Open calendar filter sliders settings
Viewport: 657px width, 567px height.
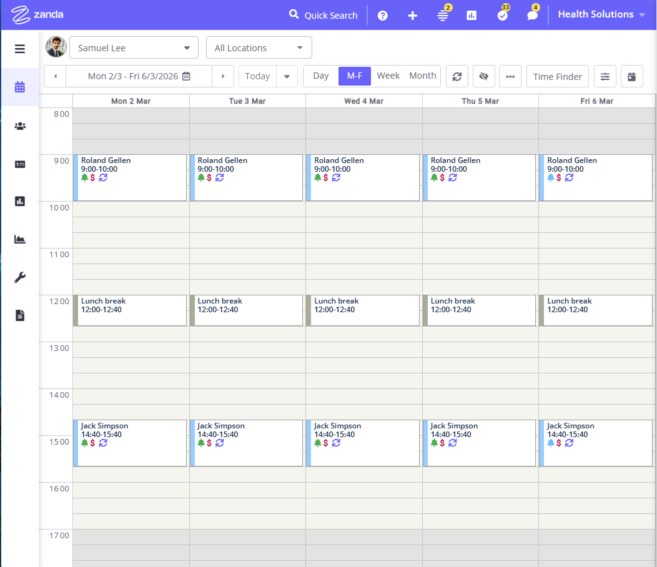pyautogui.click(x=605, y=76)
